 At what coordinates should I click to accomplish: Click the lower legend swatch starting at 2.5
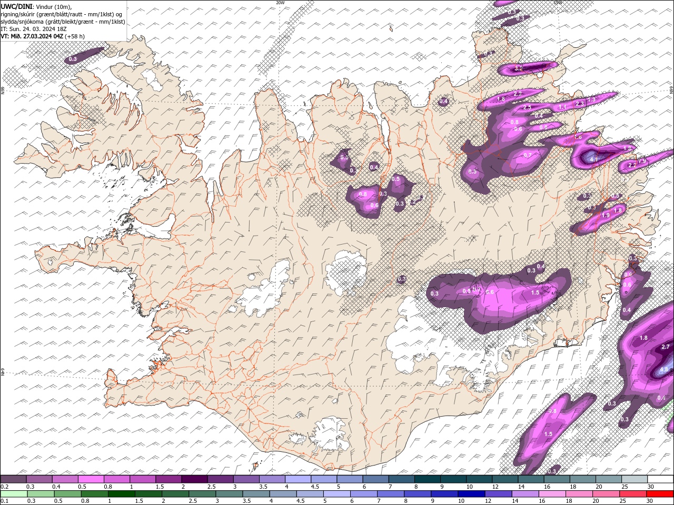click(x=202, y=494)
